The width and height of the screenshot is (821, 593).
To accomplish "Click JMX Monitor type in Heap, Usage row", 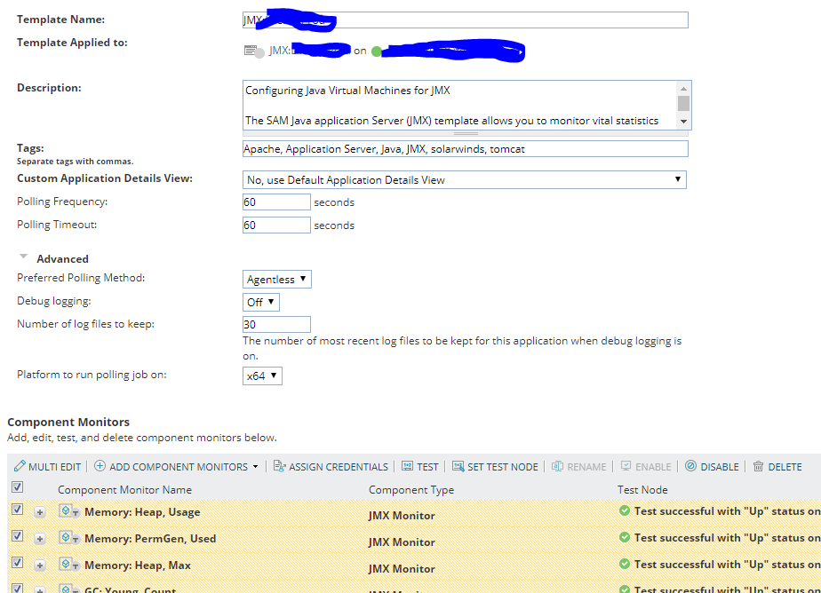I will pos(402,516).
